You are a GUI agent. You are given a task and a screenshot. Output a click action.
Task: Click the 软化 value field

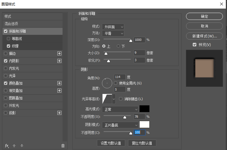[139, 60]
